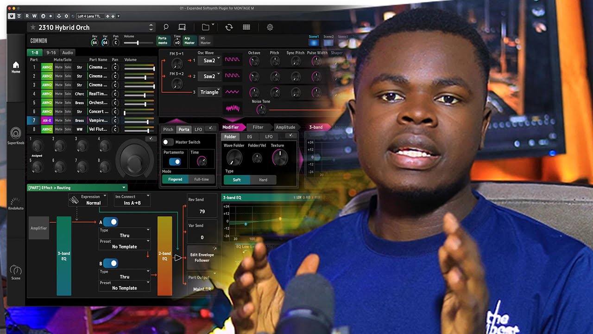The width and height of the screenshot is (593, 334).
Task: Open the Ins Connect dropdown
Action: (132, 200)
